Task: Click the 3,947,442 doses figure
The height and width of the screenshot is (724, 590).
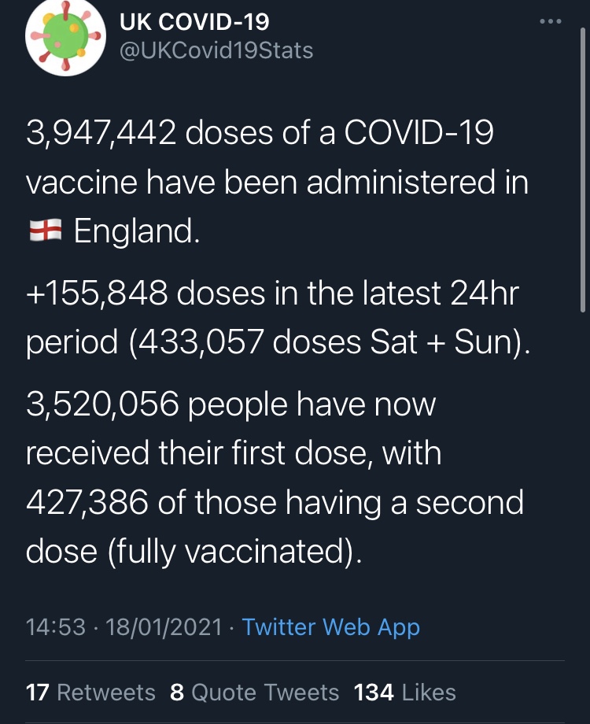Action: tap(101, 133)
